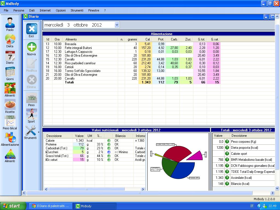Open the Ricette recipes icon
280x210 pixels.
coord(10,105)
